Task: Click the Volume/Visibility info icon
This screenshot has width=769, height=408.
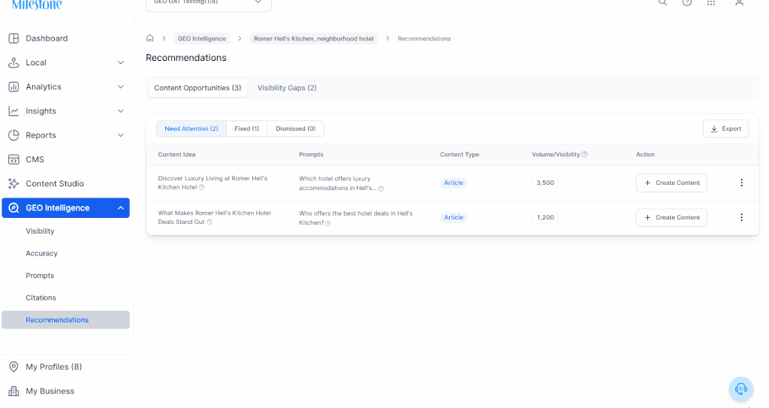Action: pos(584,154)
